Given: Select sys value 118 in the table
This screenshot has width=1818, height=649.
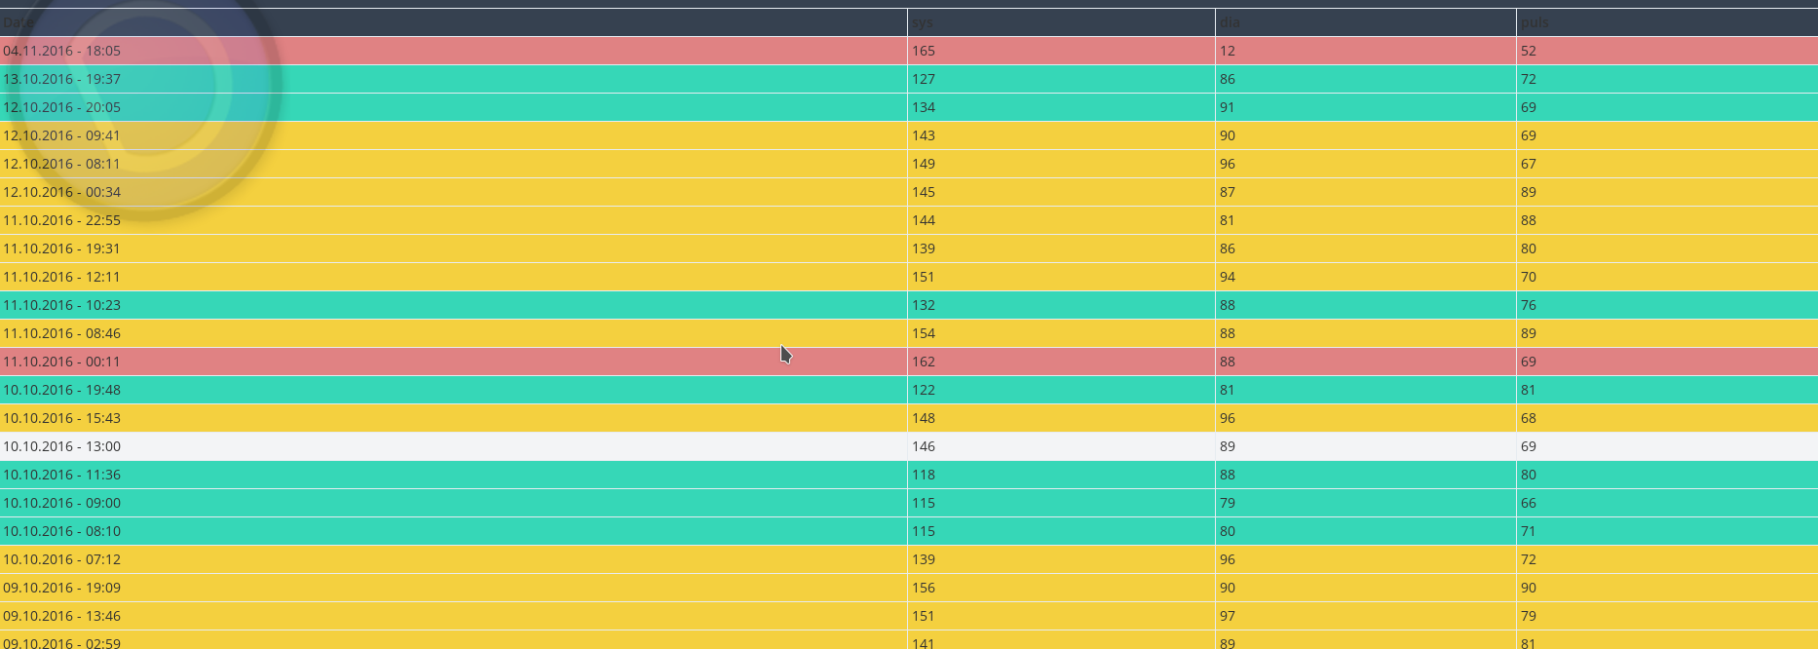Looking at the screenshot, I should click(1061, 475).
